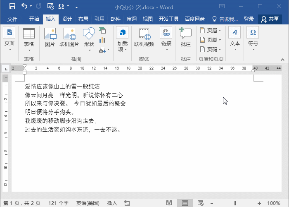Click the 联机视频 online video icon
The height and width of the screenshot is (207, 289).
click(144, 38)
